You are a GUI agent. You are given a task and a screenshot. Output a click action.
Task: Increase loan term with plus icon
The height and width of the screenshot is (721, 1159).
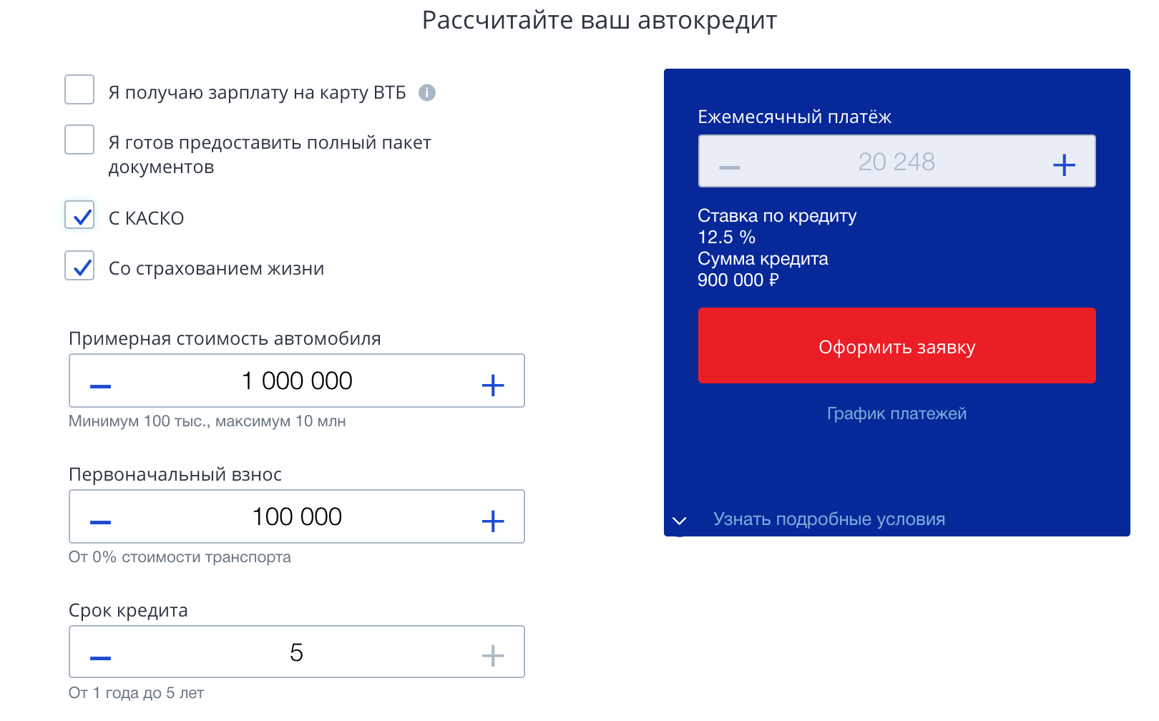pyautogui.click(x=493, y=655)
